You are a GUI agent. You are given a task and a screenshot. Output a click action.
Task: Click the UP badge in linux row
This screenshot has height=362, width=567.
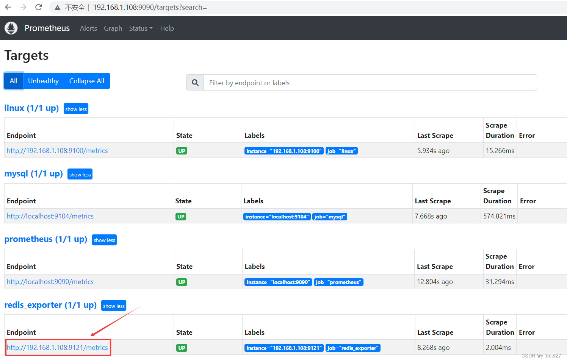[x=182, y=151]
